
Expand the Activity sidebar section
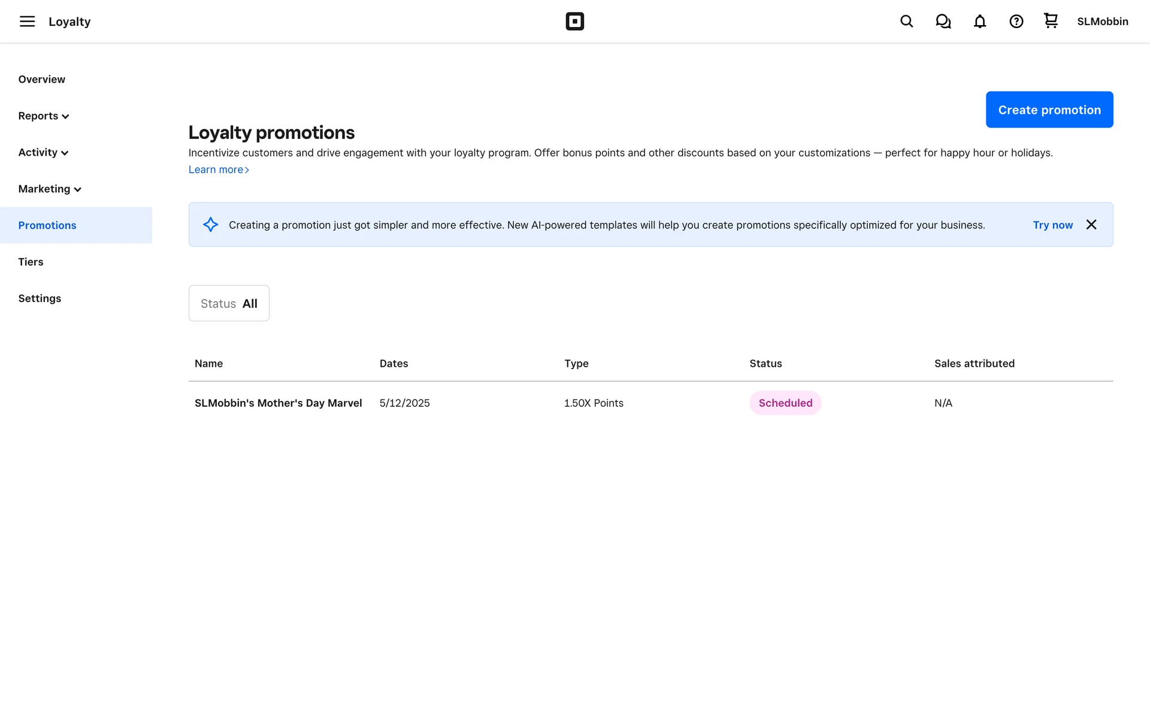pyautogui.click(x=43, y=153)
